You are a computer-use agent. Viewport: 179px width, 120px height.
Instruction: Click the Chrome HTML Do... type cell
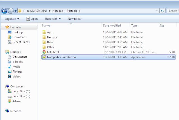click(143, 52)
